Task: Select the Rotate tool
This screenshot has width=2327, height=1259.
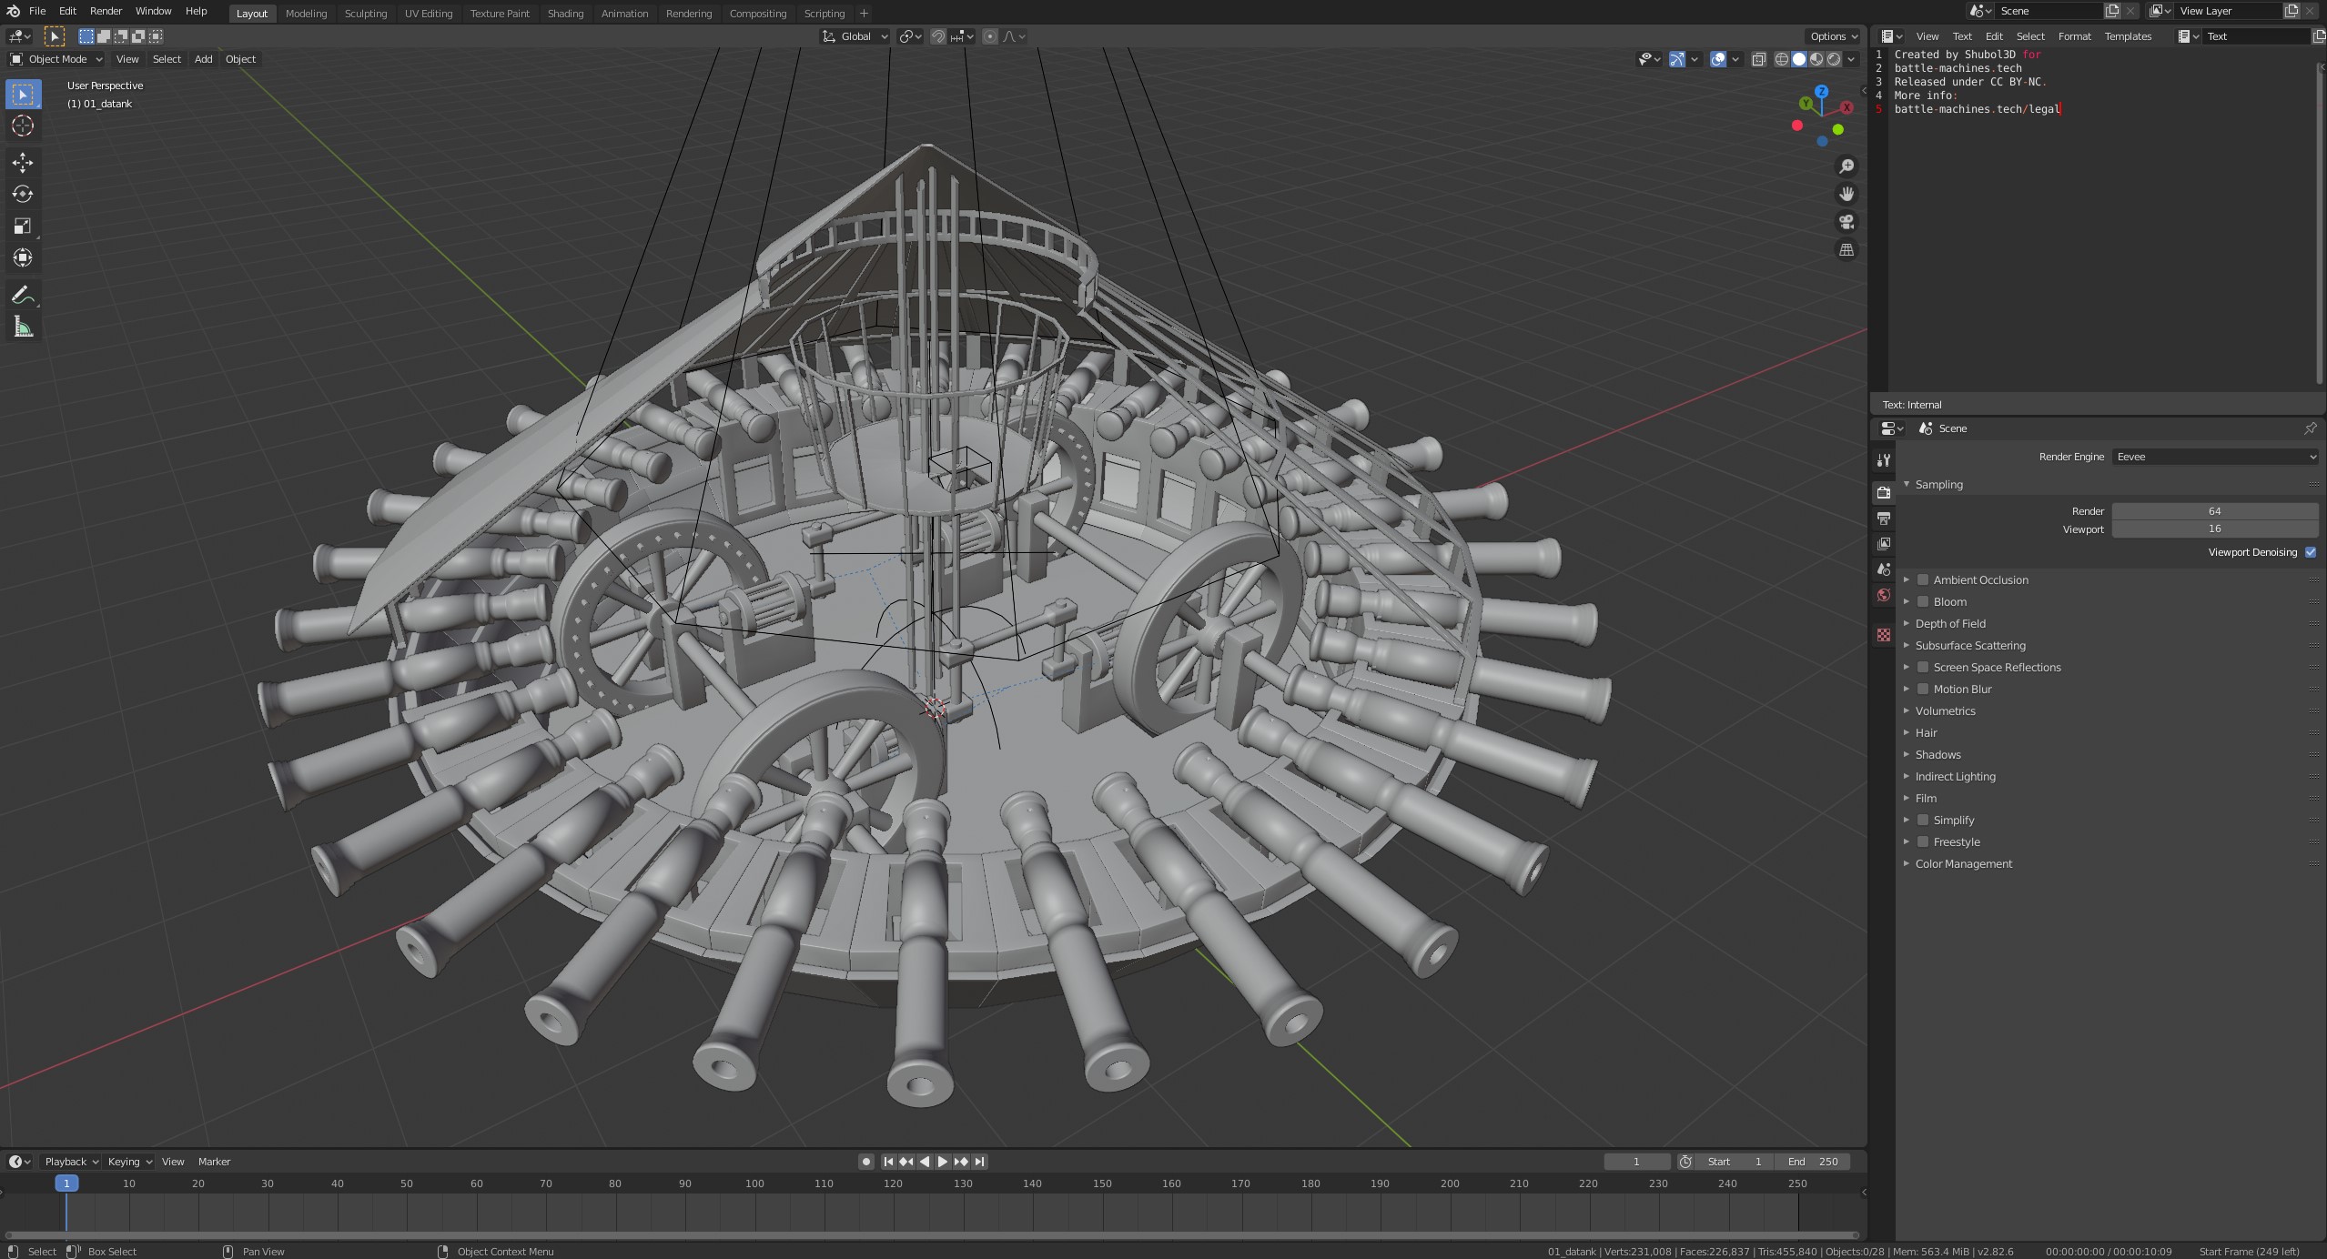Action: point(22,194)
